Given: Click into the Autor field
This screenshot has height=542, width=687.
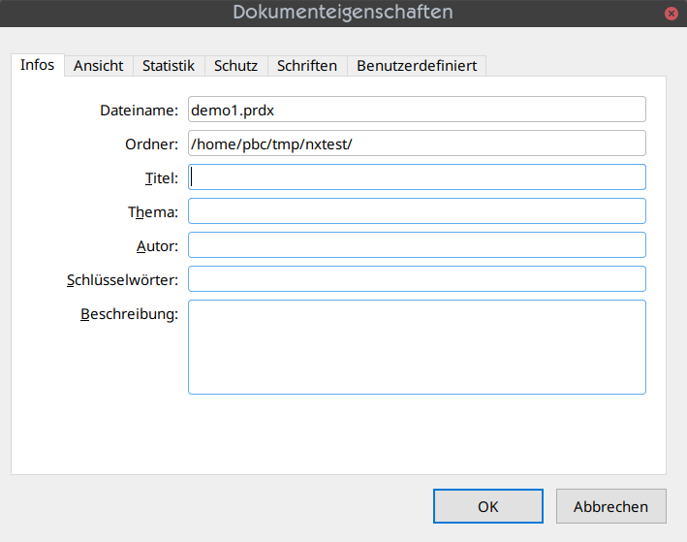Looking at the screenshot, I should (x=417, y=244).
